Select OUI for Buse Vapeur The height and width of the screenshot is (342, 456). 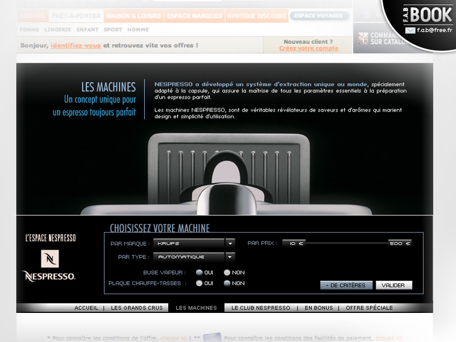point(199,272)
